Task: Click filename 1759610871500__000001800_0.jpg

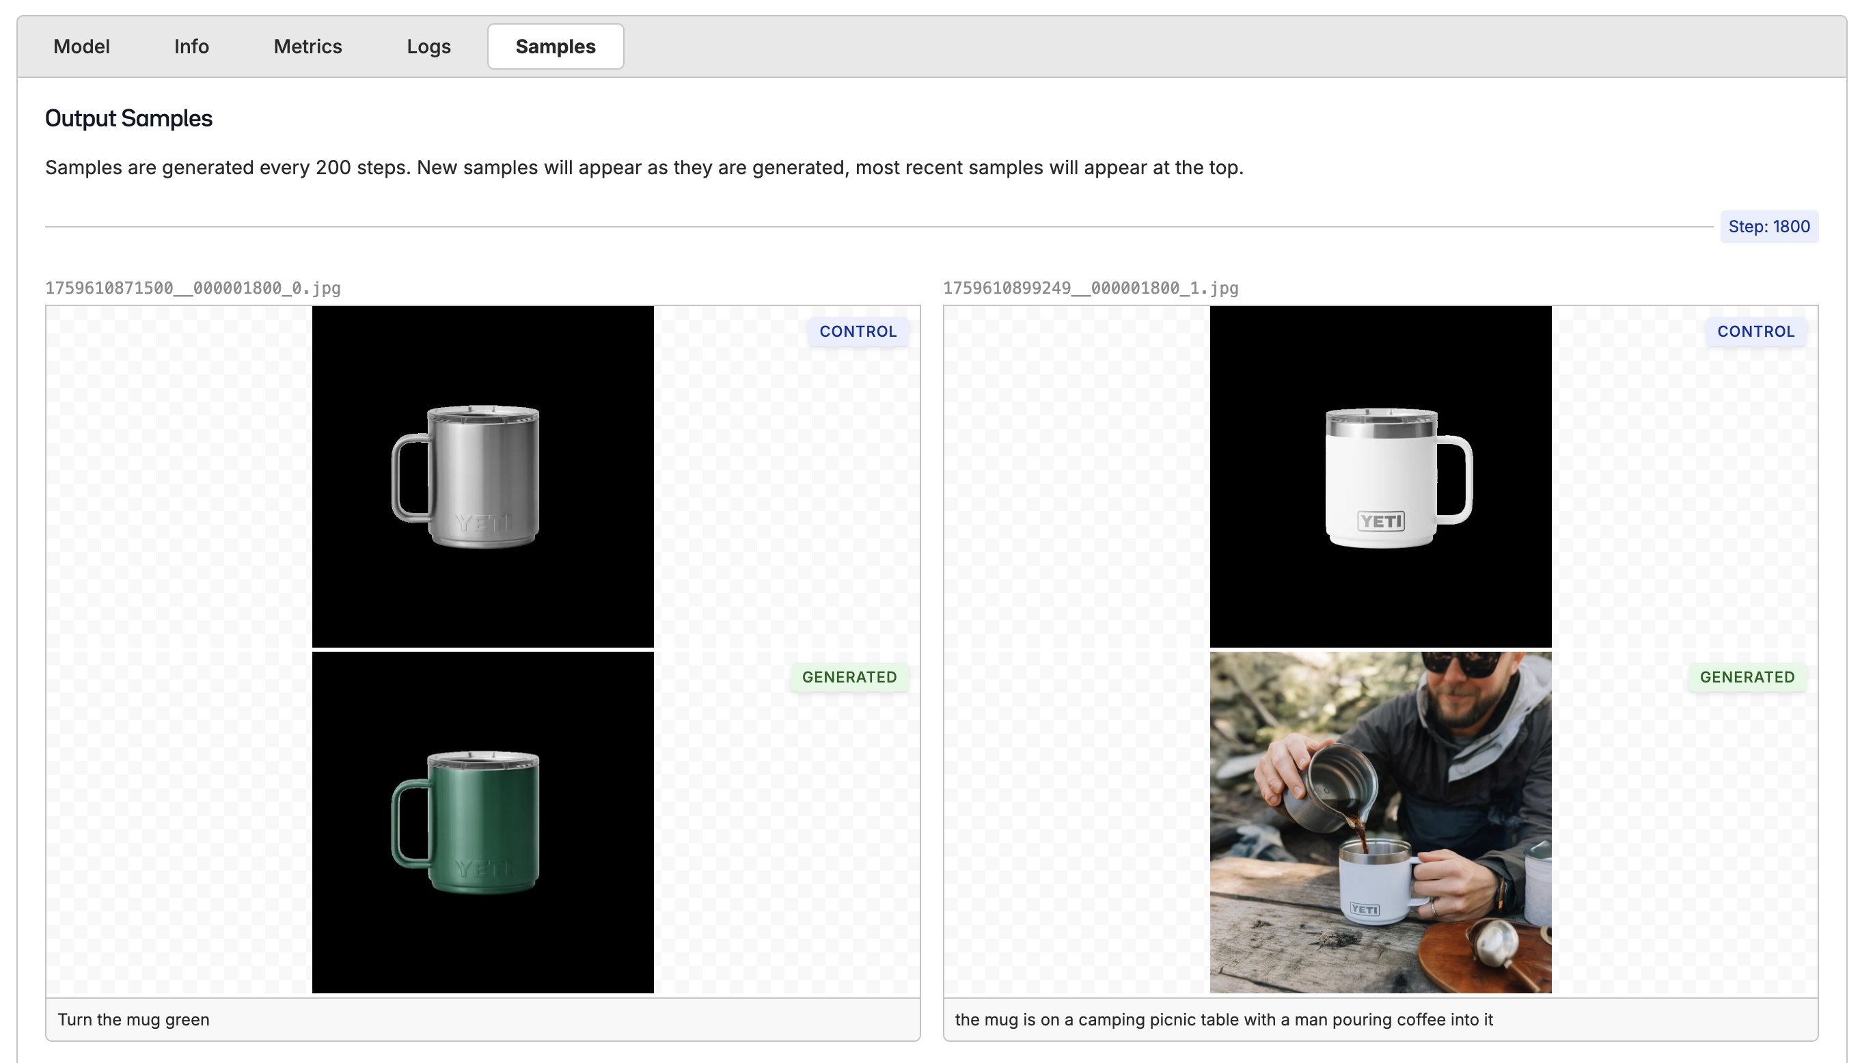Action: coord(193,288)
